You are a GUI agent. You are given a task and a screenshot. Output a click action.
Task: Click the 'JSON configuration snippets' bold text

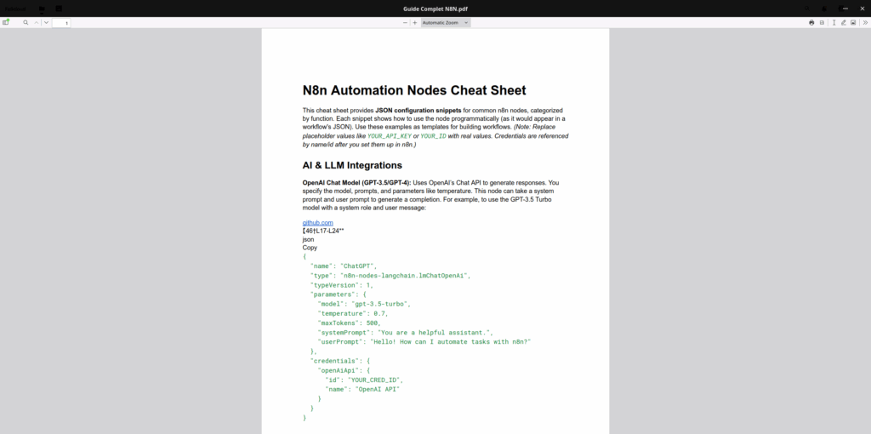(418, 111)
